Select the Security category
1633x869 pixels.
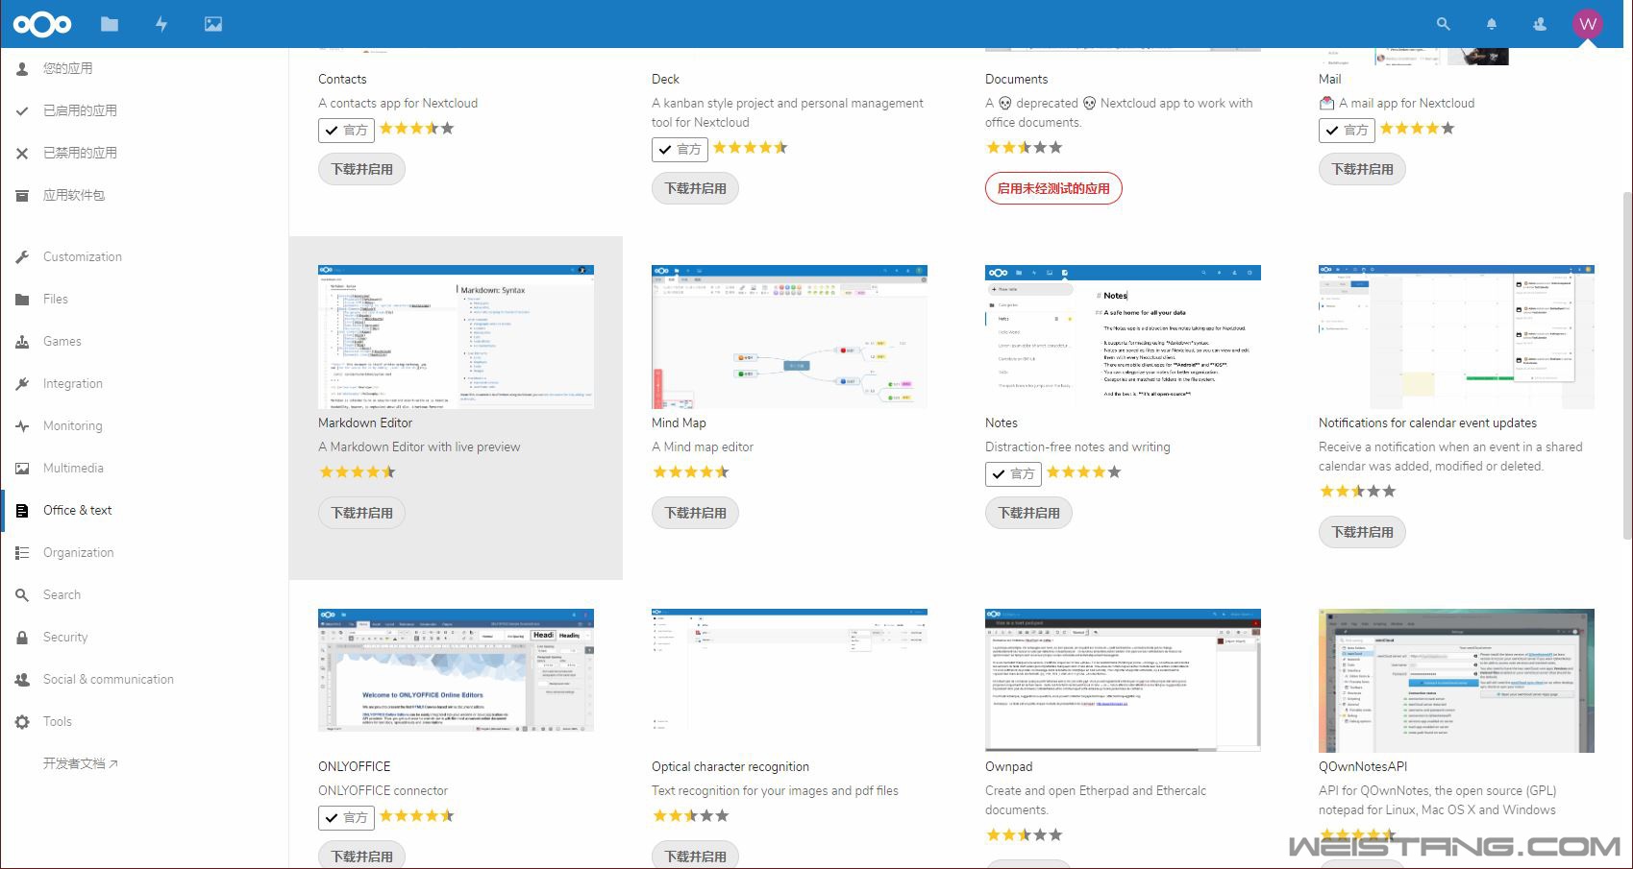tap(65, 637)
